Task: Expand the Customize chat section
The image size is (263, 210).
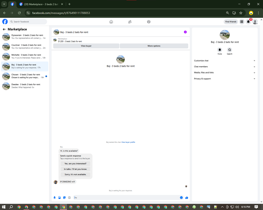Action: pos(225,61)
